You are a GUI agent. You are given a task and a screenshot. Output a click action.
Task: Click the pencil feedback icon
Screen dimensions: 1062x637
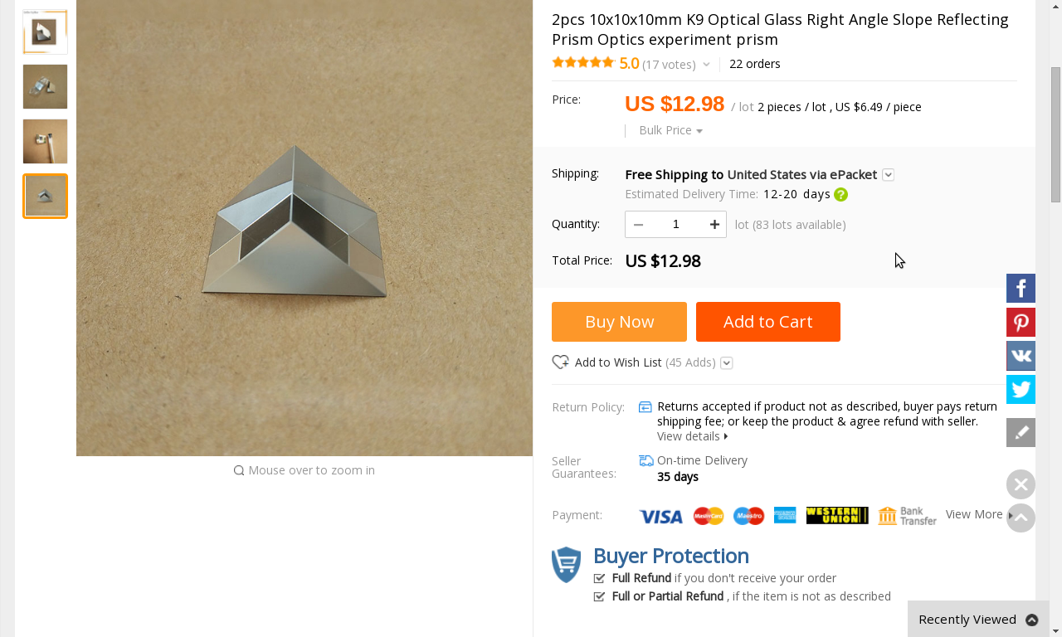(1021, 433)
